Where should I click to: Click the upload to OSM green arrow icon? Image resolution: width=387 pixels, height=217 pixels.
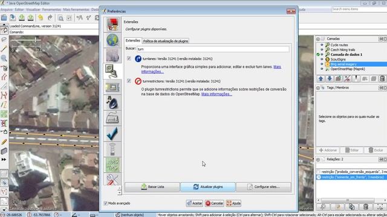(x=31, y=17)
